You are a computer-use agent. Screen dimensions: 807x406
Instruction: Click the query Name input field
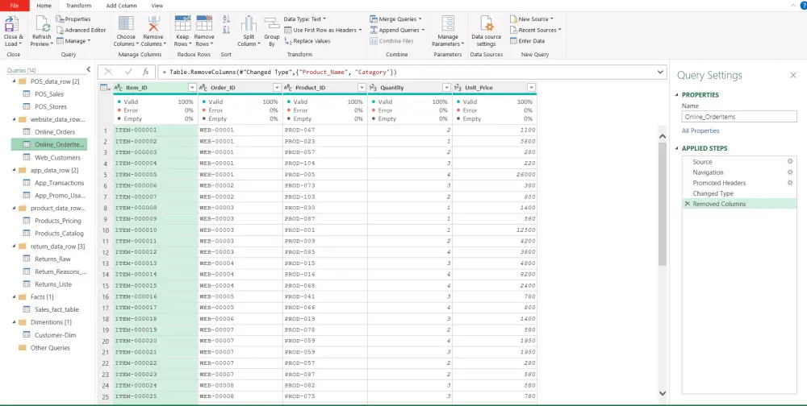pyautogui.click(x=739, y=117)
